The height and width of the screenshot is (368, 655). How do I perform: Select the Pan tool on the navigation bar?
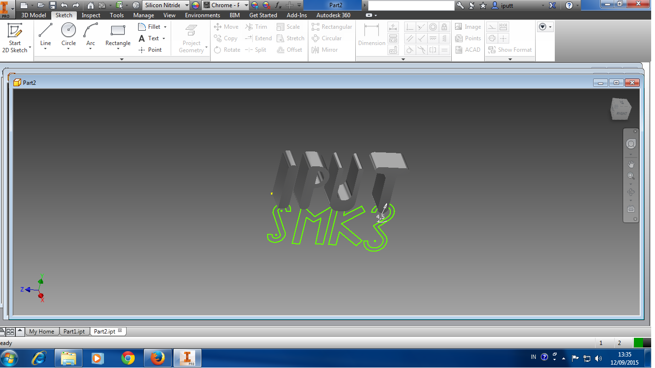coord(631,164)
